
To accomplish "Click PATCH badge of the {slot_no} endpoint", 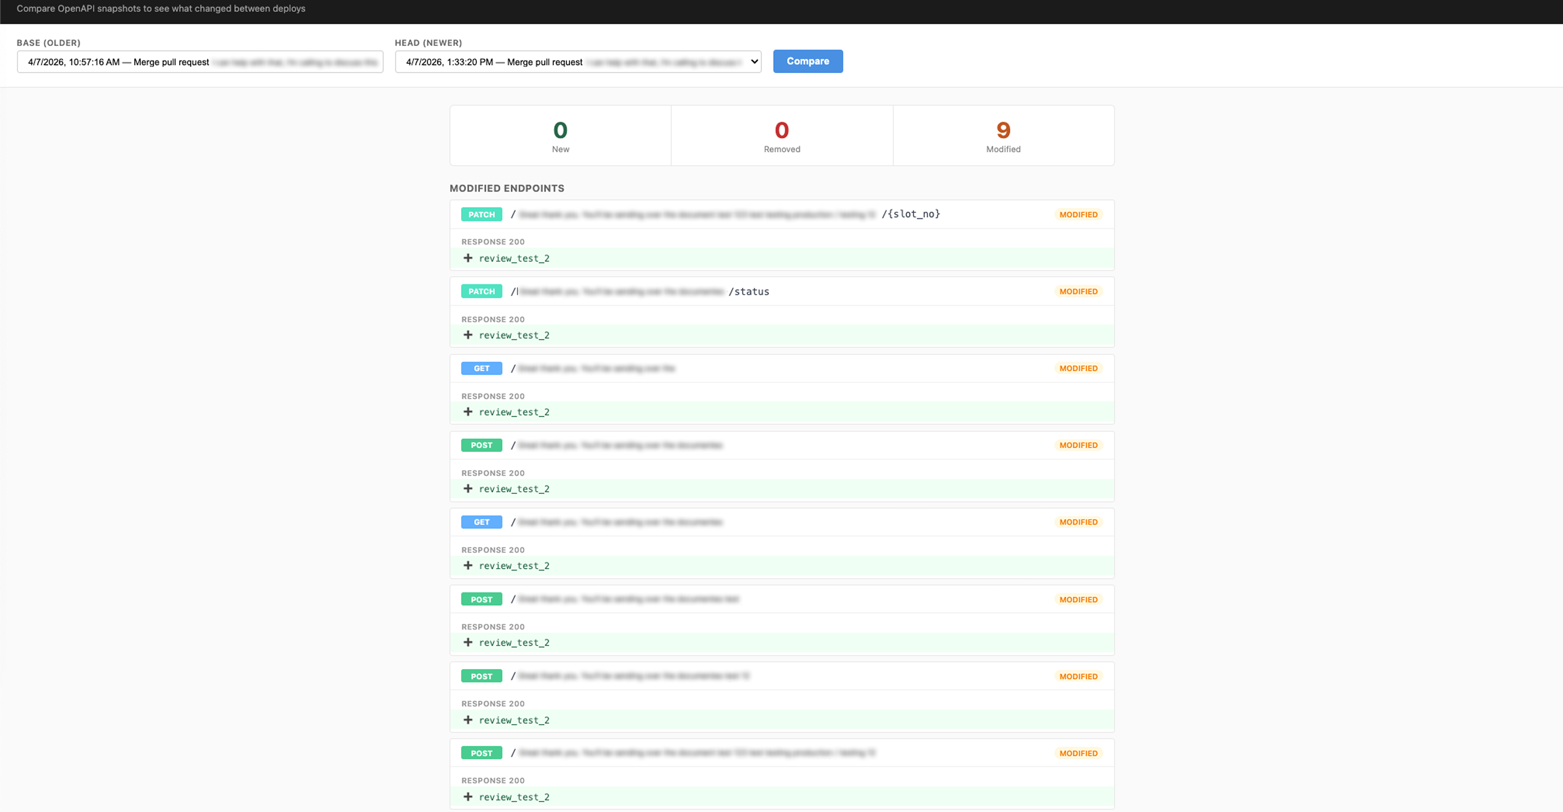I will 481,215.
